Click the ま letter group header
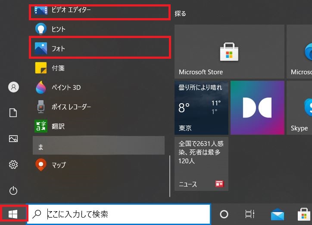 click(99, 146)
